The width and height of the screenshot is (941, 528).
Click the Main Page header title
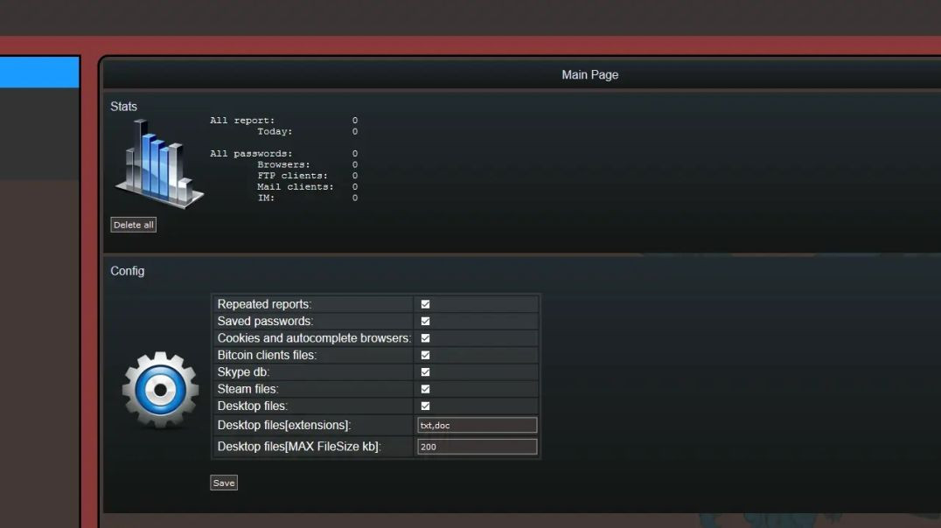[x=589, y=75]
